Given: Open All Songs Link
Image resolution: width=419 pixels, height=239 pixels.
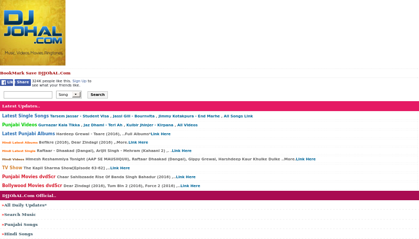Looking at the screenshot, I should (238, 116).
